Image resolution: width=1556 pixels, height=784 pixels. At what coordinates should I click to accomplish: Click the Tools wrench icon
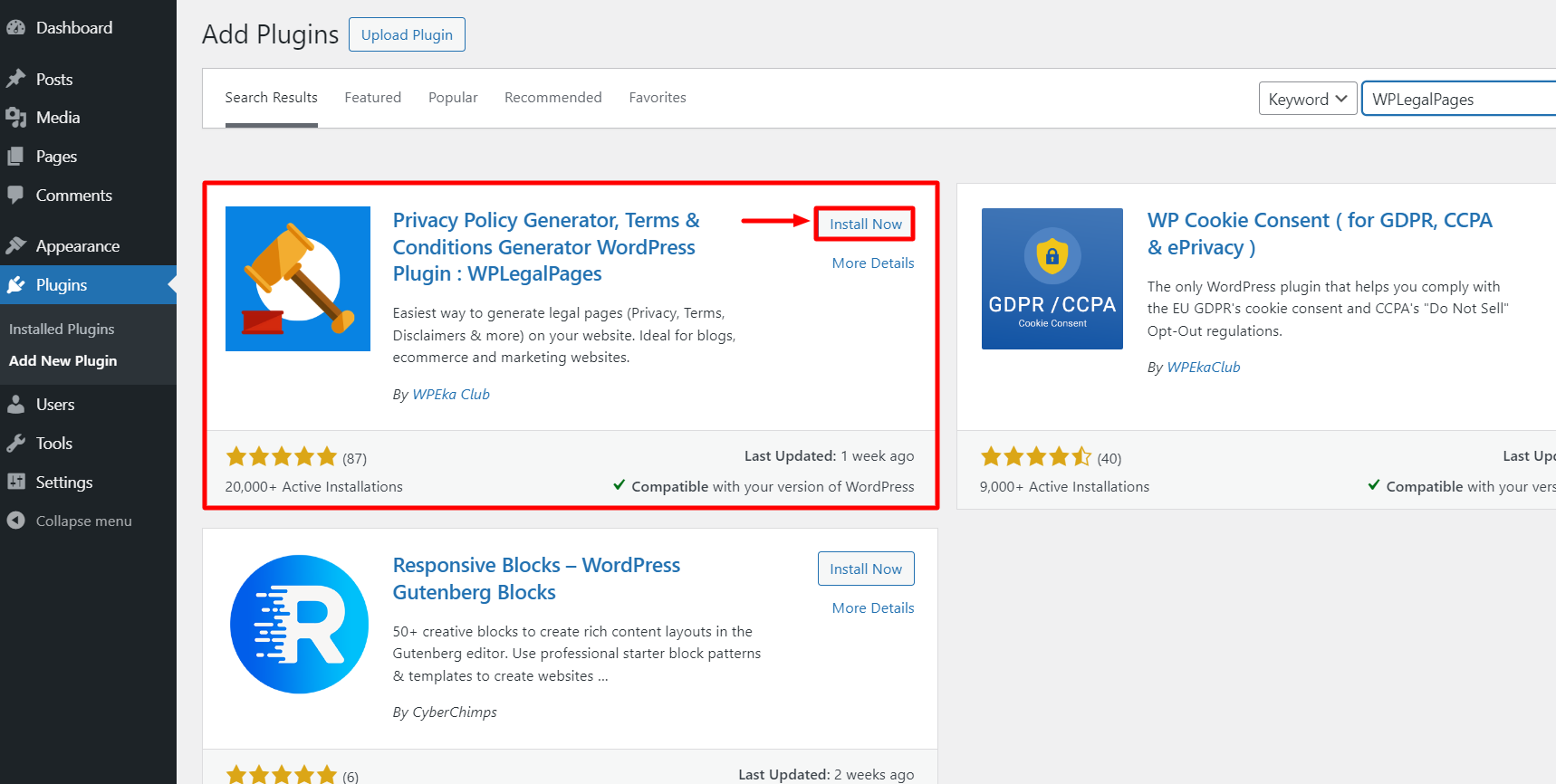click(x=15, y=444)
